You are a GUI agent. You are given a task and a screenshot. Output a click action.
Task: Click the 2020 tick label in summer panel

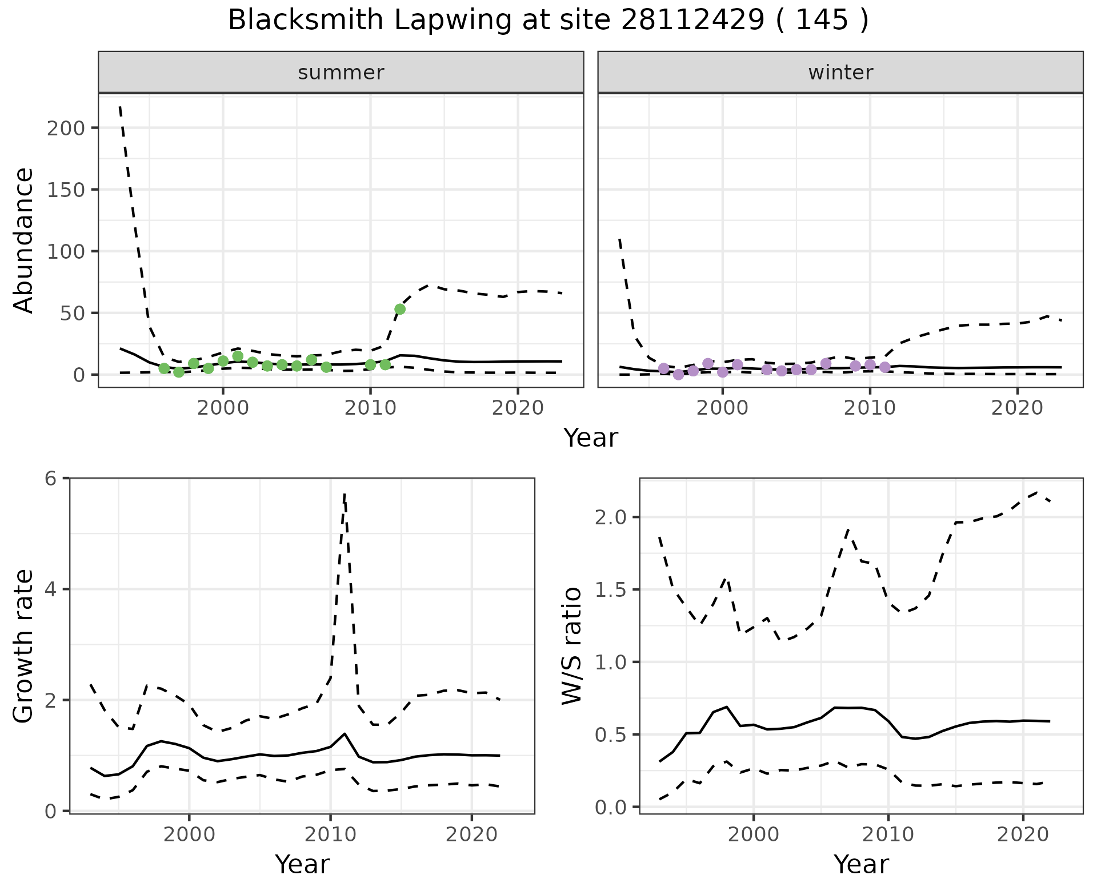518,408
